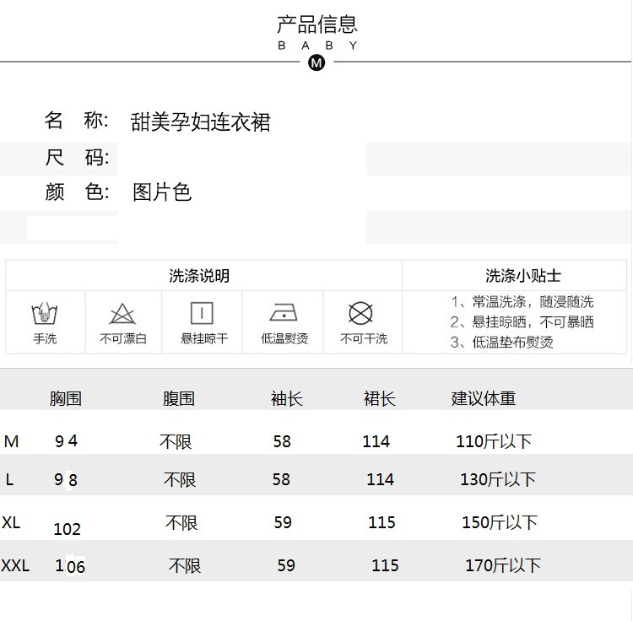This screenshot has height=621, width=633.
Task: Click sleeve length 58 in M row
Action: point(282,441)
